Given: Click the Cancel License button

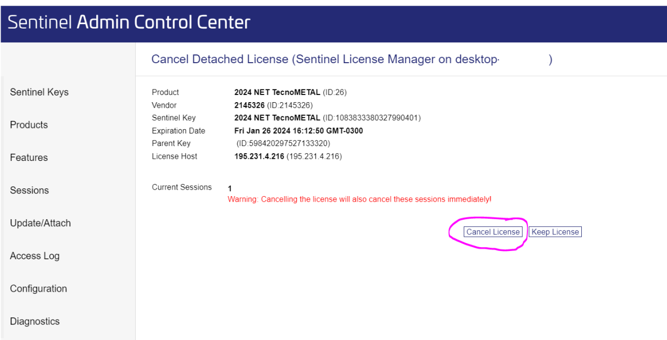Looking at the screenshot, I should tap(492, 232).
